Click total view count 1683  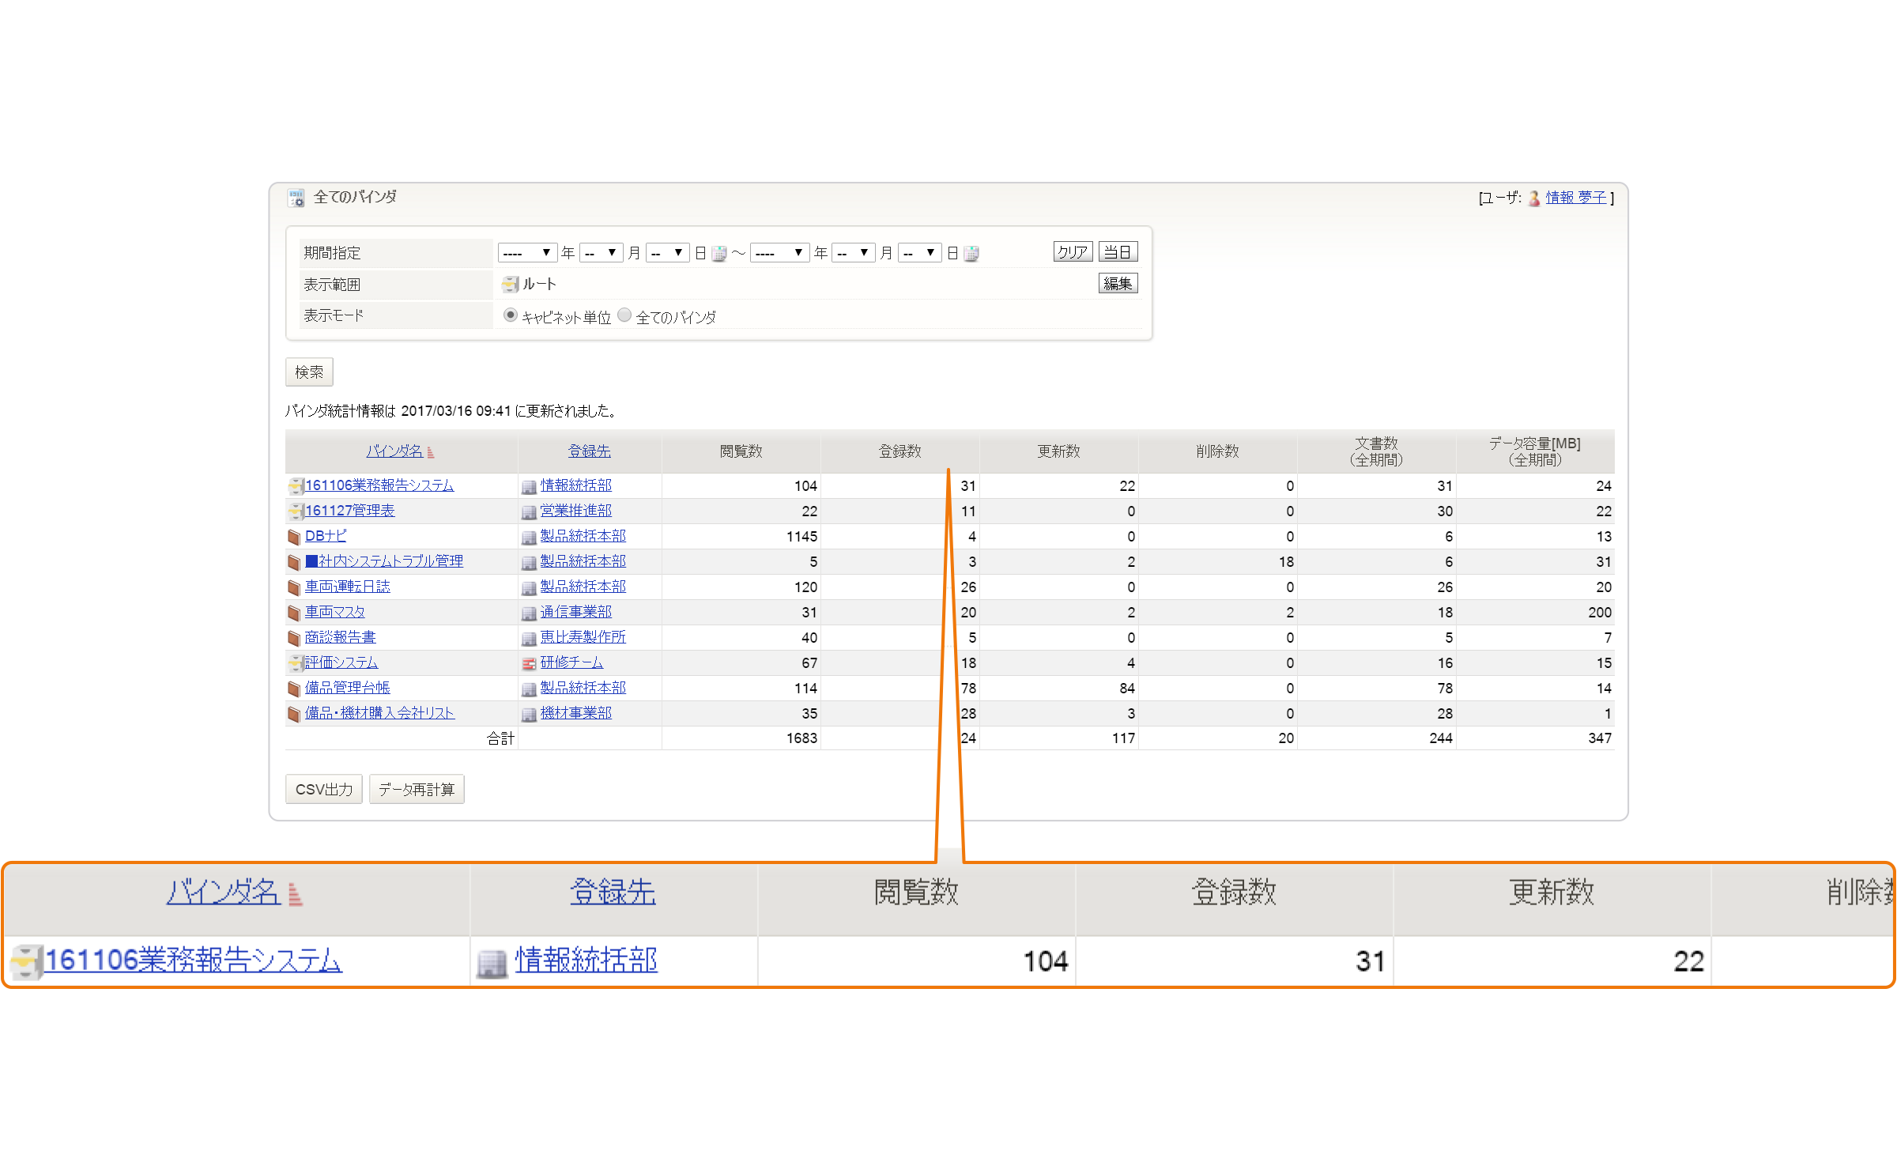pyautogui.click(x=801, y=738)
